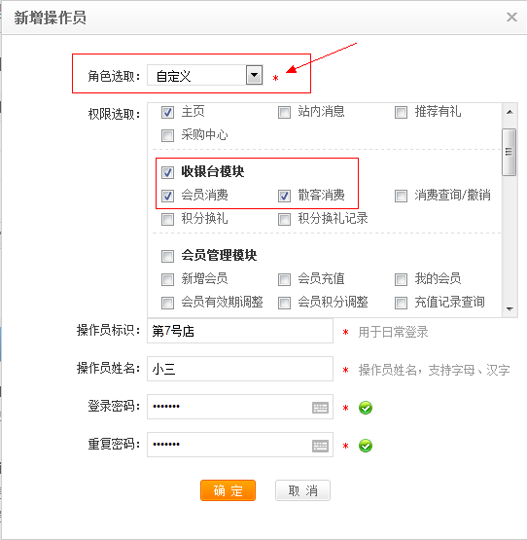Image resolution: width=527 pixels, height=540 pixels.
Task: Tick the 会员充值 checkbox
Action: (284, 279)
